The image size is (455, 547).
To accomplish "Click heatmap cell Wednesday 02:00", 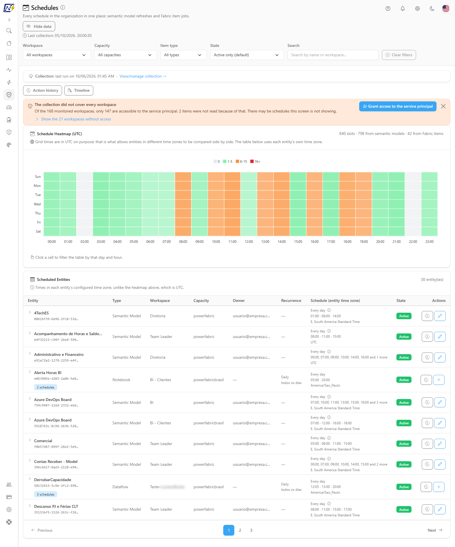I will (85, 204).
